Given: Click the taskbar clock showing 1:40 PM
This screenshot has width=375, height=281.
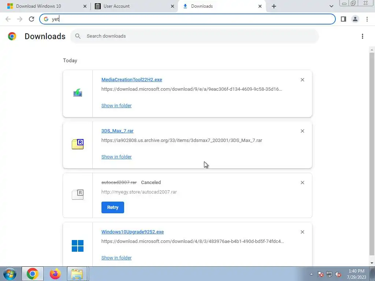Looking at the screenshot, I should pyautogui.click(x=356, y=274).
